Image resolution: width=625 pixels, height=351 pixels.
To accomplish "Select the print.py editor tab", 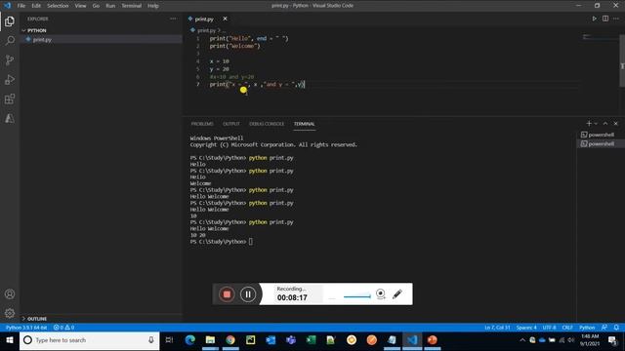I will point(204,19).
